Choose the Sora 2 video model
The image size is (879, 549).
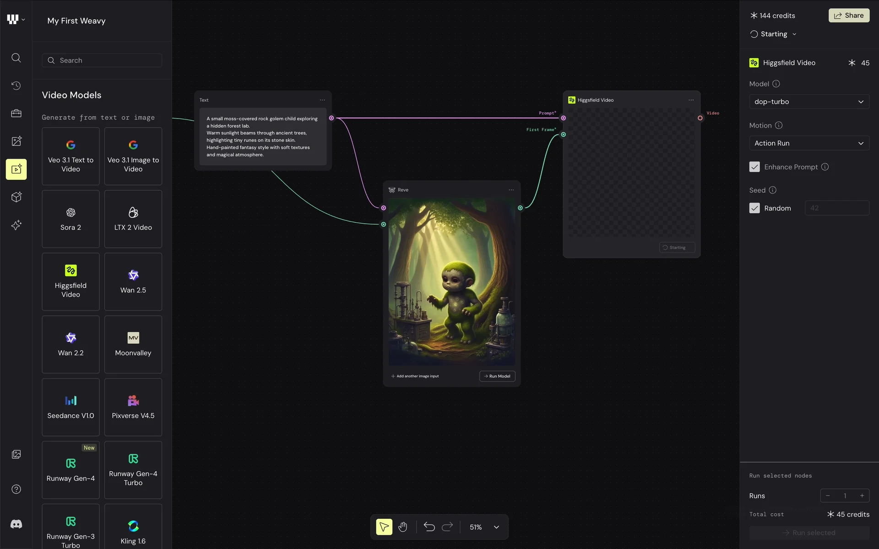(71, 219)
